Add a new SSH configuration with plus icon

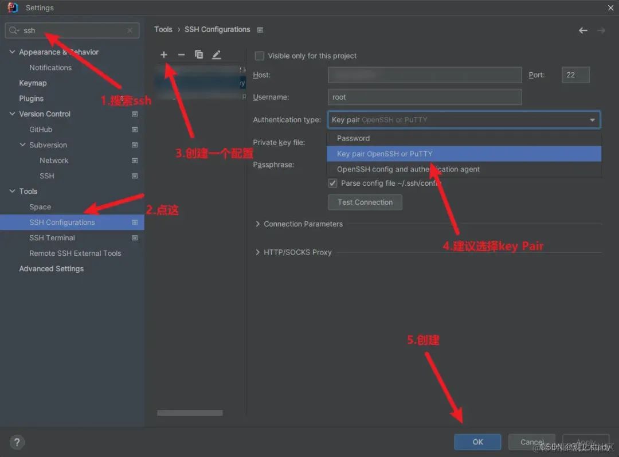(x=164, y=55)
